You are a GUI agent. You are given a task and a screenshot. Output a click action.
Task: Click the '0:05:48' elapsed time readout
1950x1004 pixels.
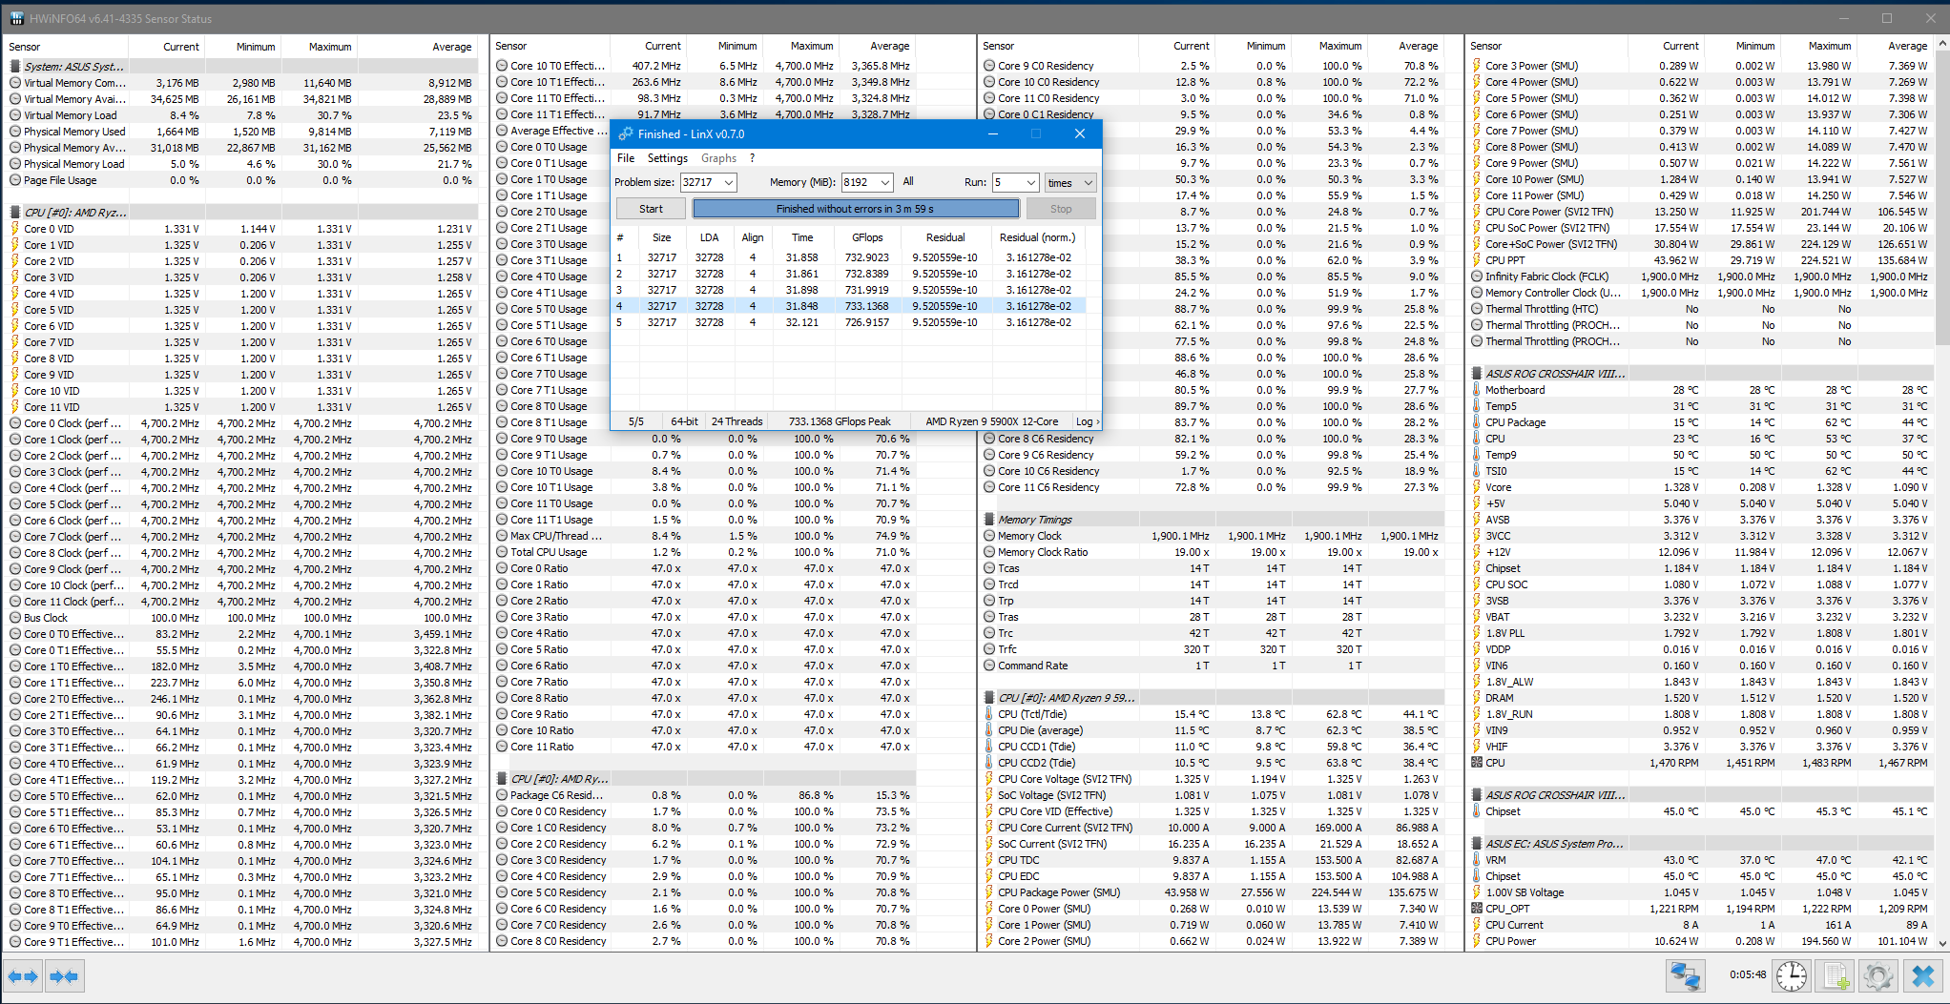point(1747,974)
